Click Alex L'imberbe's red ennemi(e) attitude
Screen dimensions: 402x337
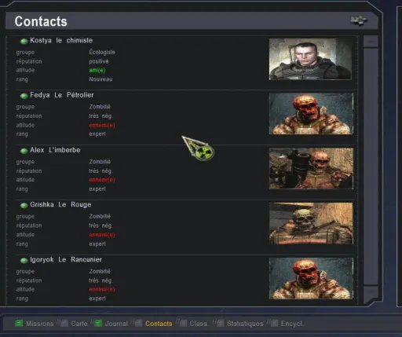click(x=102, y=180)
